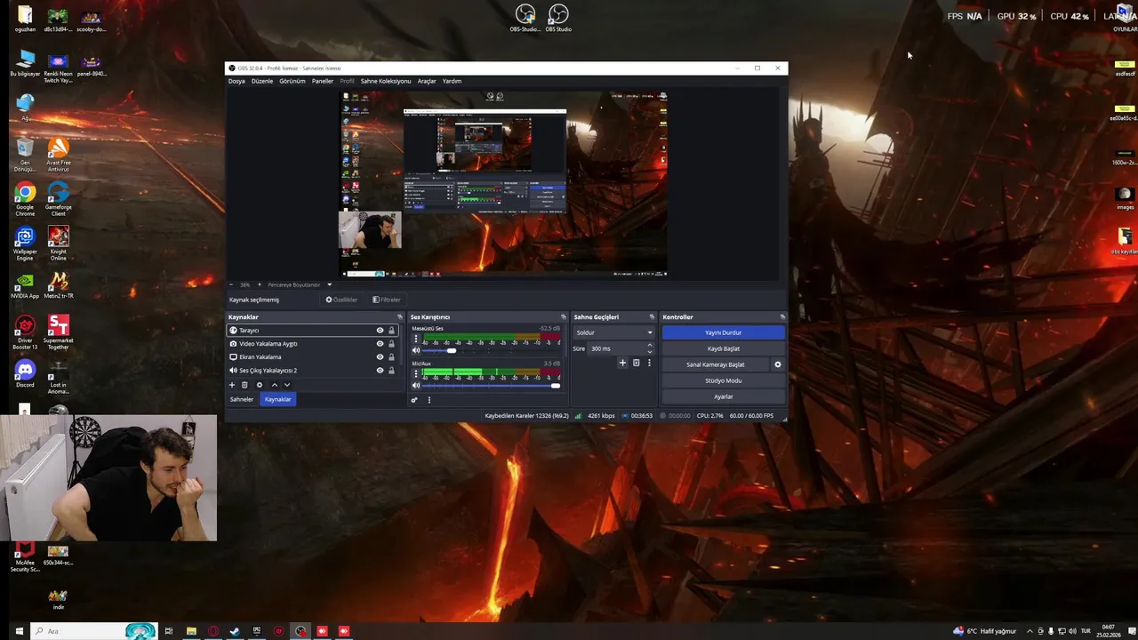This screenshot has height=640, width=1138.
Task: Move source down with the down arrow
Action: tap(286, 385)
